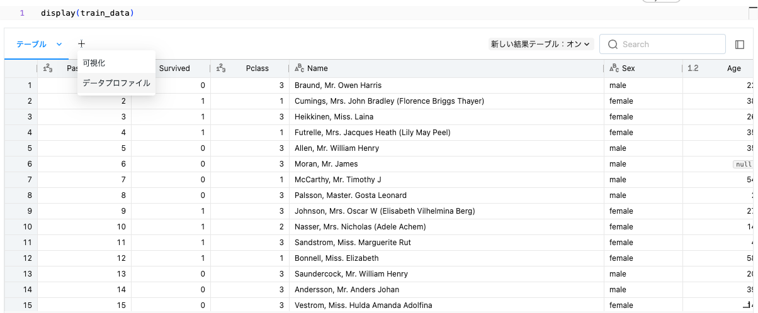This screenshot has width=758, height=313.
Task: Click the string type icon of Sex column
Action: 614,68
